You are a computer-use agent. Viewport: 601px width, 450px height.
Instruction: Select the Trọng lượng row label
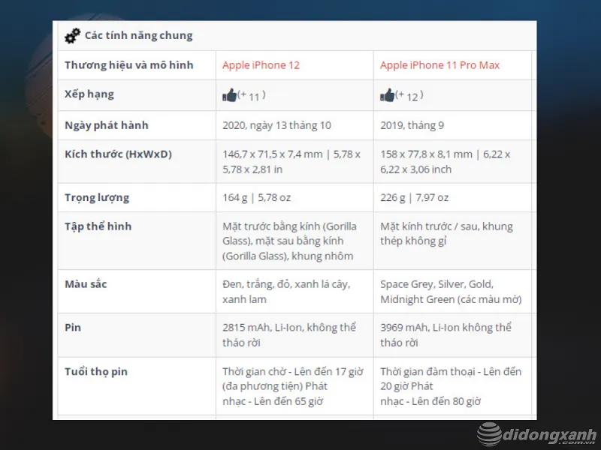(x=97, y=198)
